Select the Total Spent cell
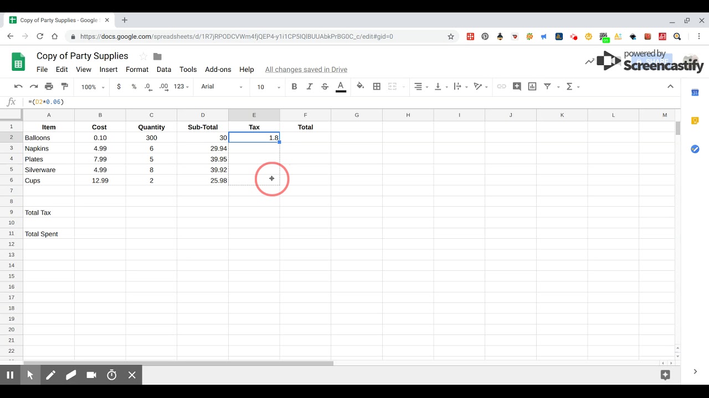This screenshot has width=709, height=398. pos(49,234)
